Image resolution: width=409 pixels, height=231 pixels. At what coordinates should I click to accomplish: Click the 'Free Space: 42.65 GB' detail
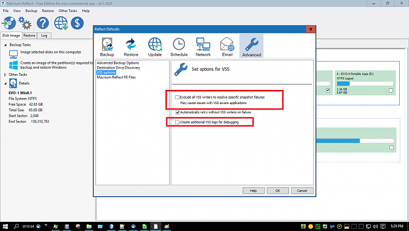[x=26, y=104]
